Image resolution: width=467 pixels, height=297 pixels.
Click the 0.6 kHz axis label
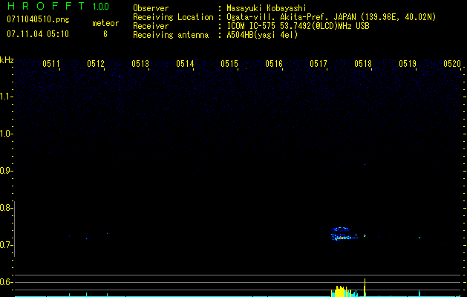[6, 282]
